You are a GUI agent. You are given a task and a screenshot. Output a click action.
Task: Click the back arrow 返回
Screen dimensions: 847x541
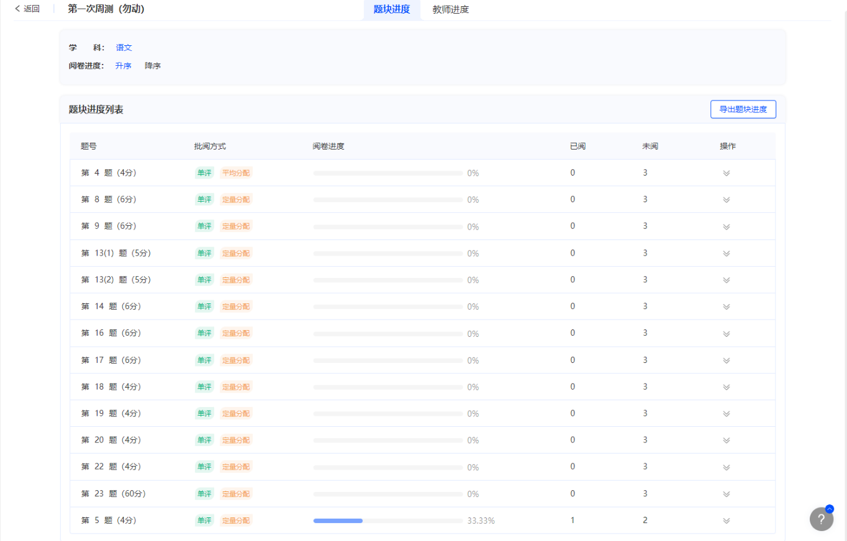(x=27, y=9)
